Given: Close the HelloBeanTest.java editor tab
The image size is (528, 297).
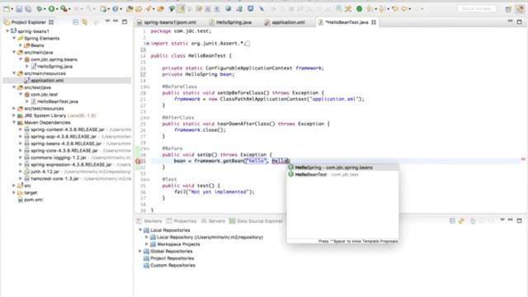Looking at the screenshot, I should [374, 22].
